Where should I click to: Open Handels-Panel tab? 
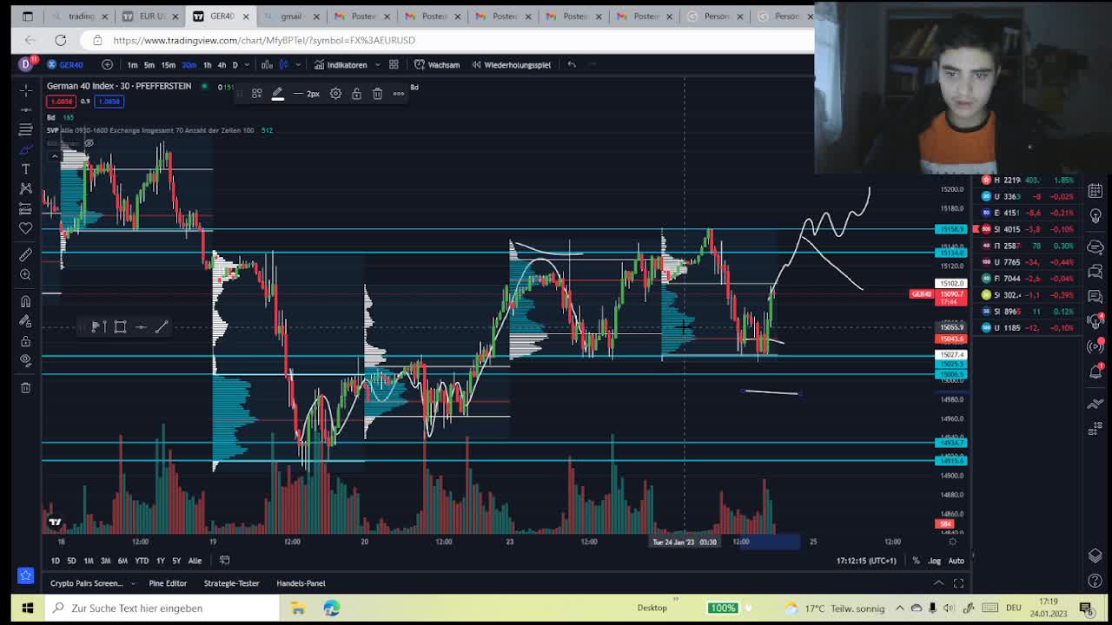point(301,583)
